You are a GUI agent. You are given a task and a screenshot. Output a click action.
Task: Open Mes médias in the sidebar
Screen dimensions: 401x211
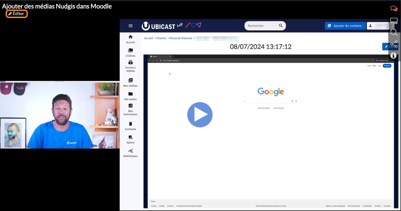coord(130,83)
